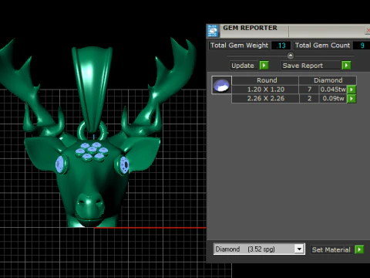Viewport: 370px width, 278px height.
Task: Click the green arrow beside Update
Action: point(264,66)
